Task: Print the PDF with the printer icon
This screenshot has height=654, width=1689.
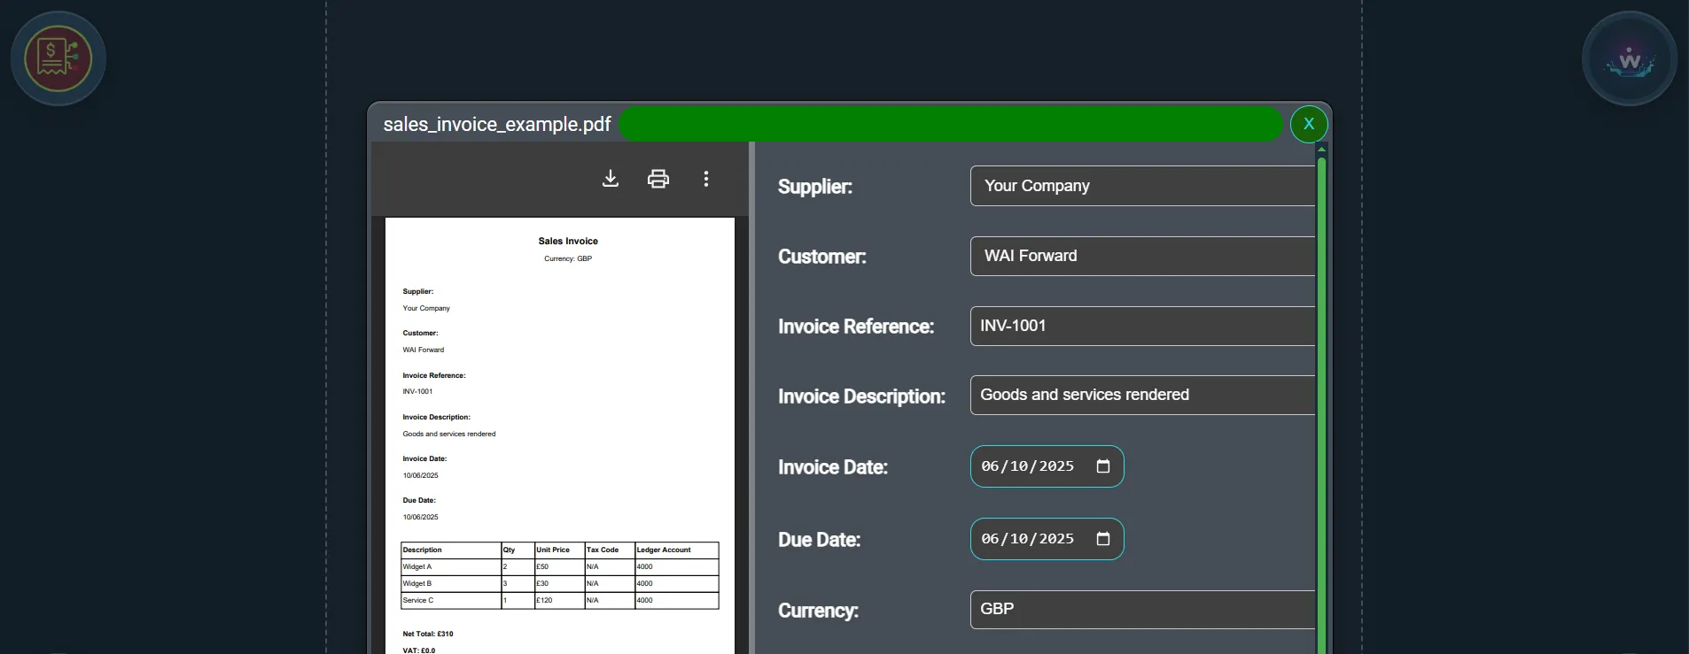Action: pos(658,179)
